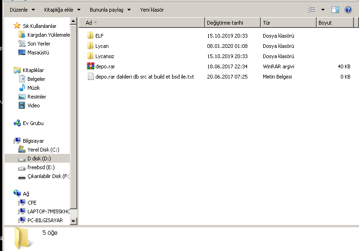Click the 40 KB size value

pos(344,66)
